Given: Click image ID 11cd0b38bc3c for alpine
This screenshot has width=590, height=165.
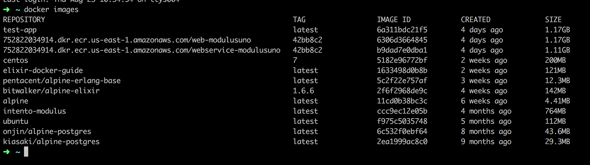Looking at the screenshot, I should [x=402, y=101].
